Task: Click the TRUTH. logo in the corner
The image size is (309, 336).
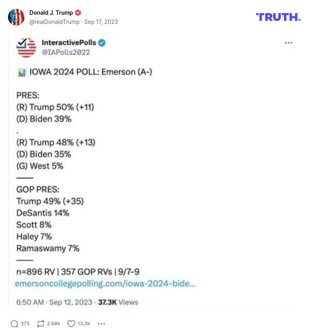Action: click(x=278, y=17)
